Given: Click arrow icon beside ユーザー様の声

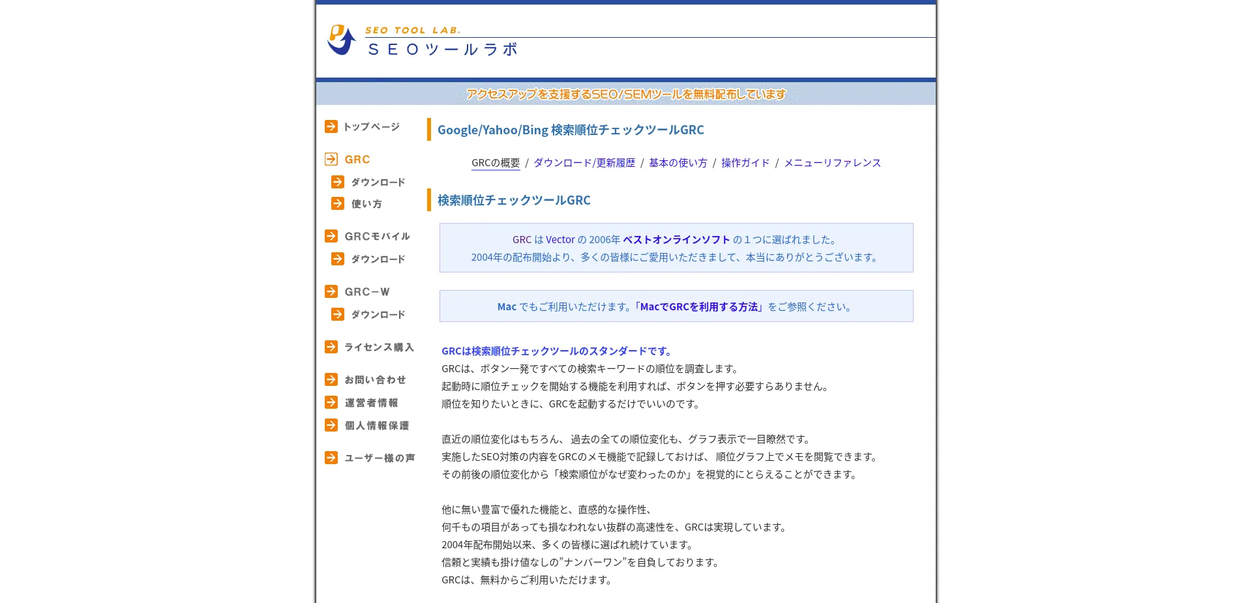Looking at the screenshot, I should pos(331,458).
